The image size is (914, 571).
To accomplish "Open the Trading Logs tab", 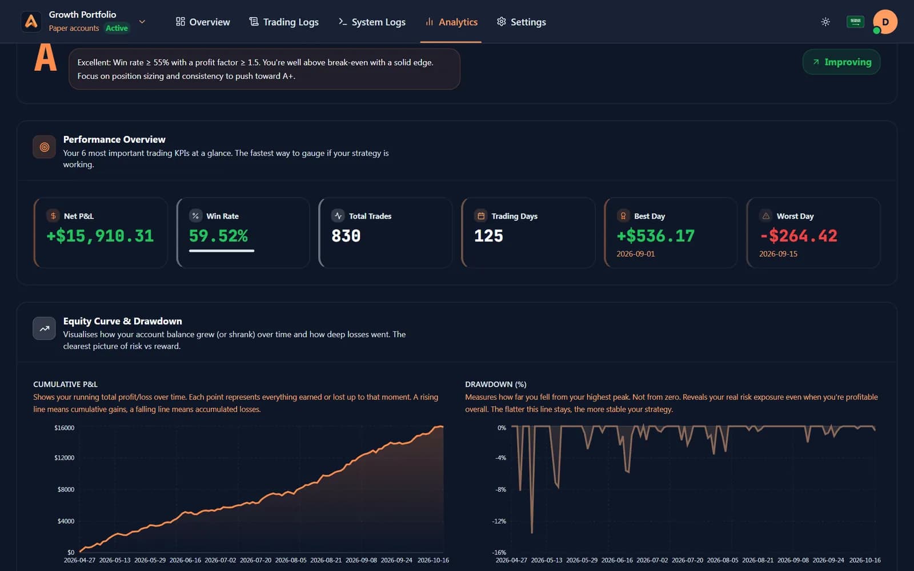I will tap(284, 22).
